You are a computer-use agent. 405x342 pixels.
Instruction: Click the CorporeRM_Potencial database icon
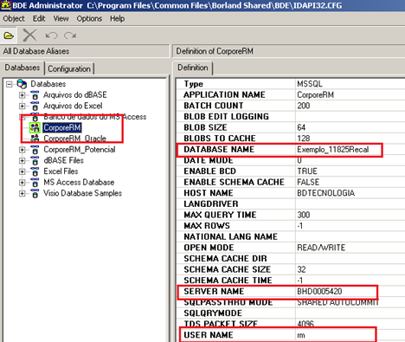coord(35,150)
